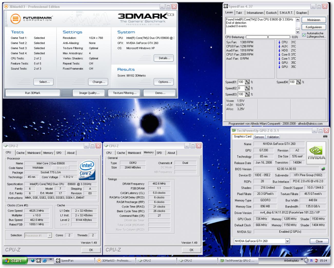Click the Speed01 spinner control
Viewport: 334px width, 268px height.
click(x=247, y=82)
